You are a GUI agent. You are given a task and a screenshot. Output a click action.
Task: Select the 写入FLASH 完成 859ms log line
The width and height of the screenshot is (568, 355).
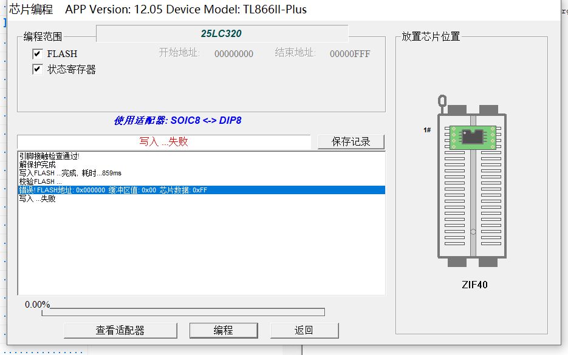[70, 174]
